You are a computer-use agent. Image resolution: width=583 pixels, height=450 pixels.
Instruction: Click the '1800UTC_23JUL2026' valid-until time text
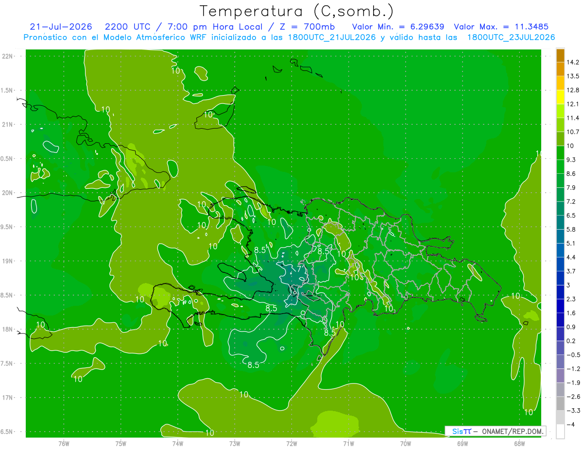pos(511,37)
